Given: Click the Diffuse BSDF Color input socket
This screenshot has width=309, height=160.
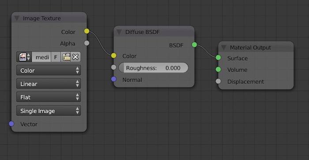Looking at the screenshot, I should click(113, 56).
